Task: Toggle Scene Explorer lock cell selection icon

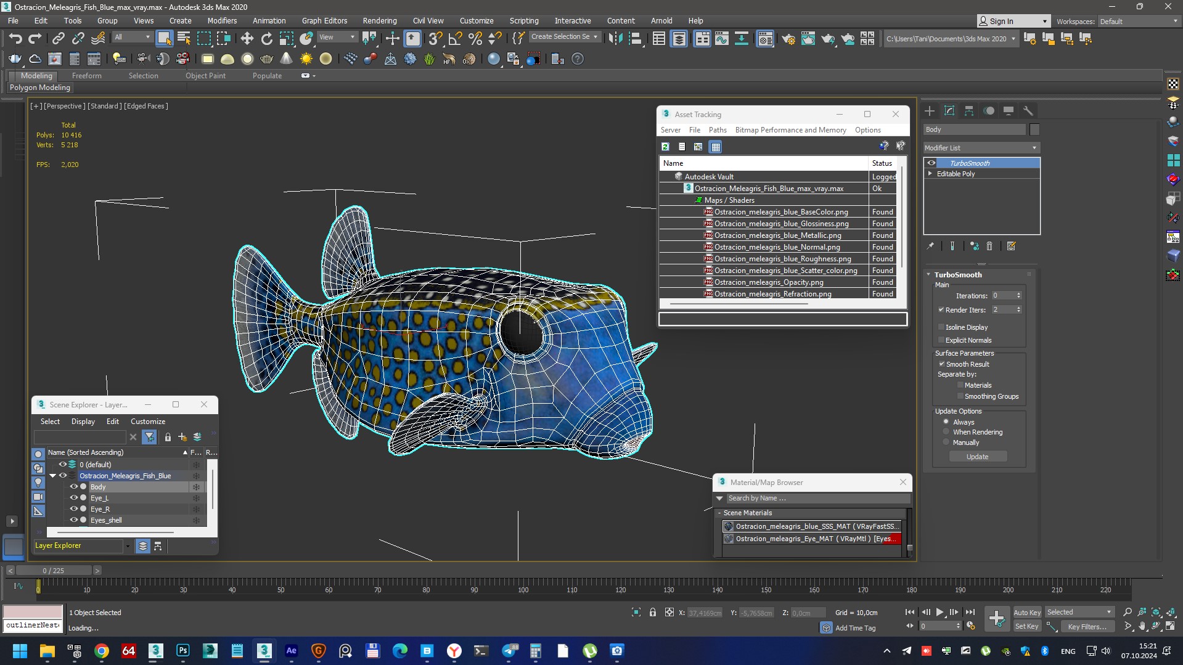Action: click(x=168, y=437)
